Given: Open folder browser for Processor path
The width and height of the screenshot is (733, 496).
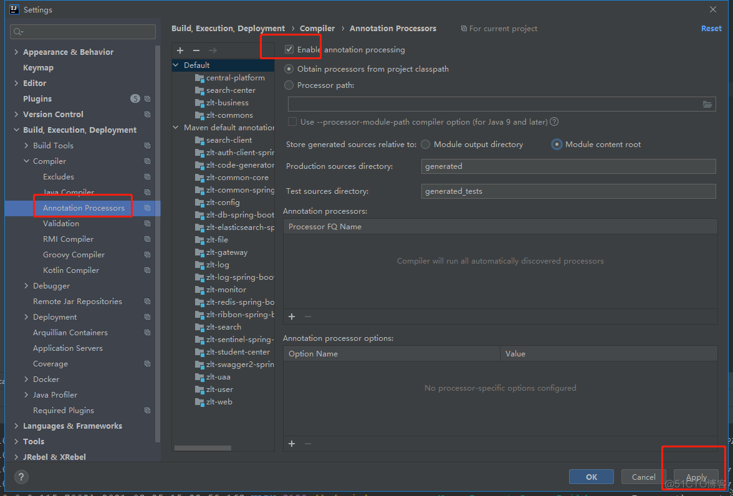Looking at the screenshot, I should coord(707,104).
